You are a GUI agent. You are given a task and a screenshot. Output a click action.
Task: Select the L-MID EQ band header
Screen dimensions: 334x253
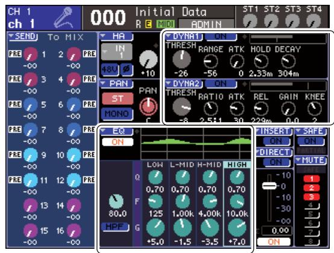click(182, 164)
